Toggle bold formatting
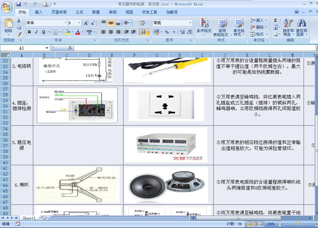The height and width of the screenshot is (228, 318). pos(29,32)
